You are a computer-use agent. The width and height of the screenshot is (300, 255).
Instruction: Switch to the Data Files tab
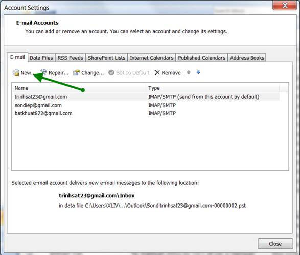coord(41,58)
